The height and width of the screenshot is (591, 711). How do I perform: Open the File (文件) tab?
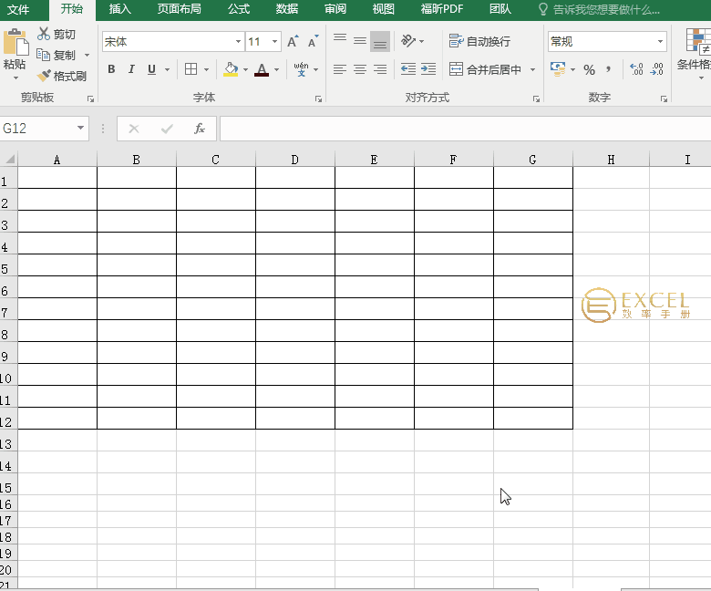click(x=18, y=9)
